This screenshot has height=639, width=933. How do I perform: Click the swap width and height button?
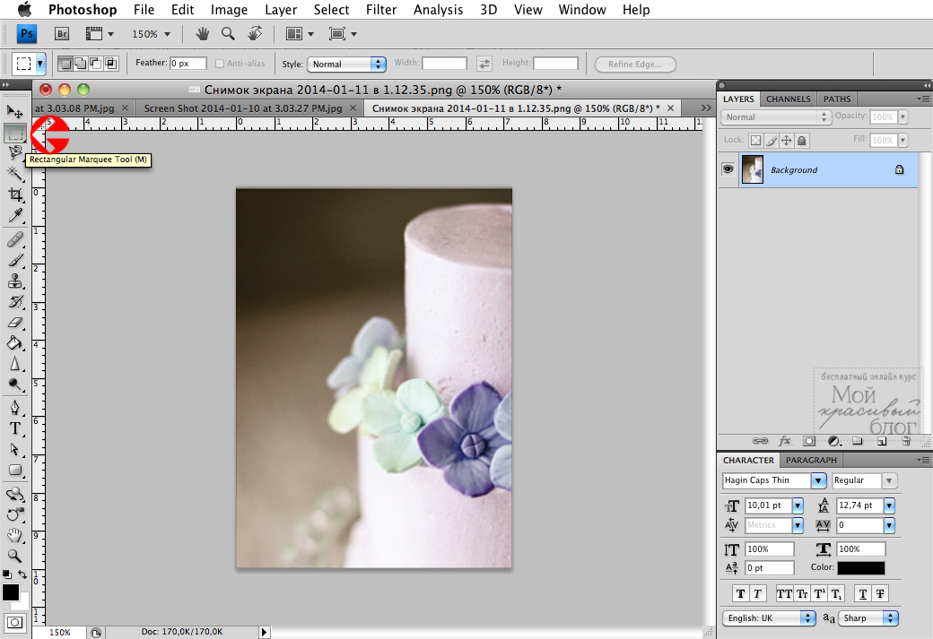coord(484,64)
